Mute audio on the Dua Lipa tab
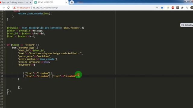The width and height of the screenshot is (193, 108). point(27,2)
